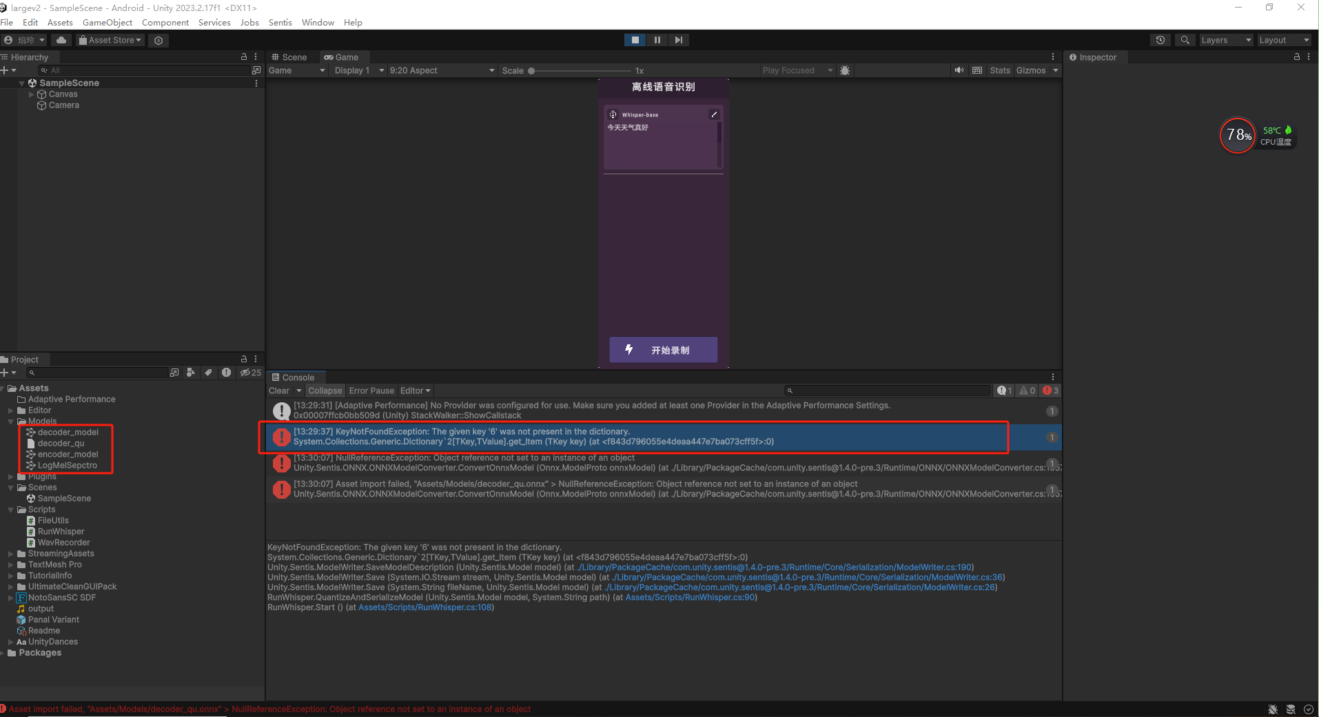The image size is (1319, 717).
Task: Open the Hierarchy panel options menu icon
Action: pos(256,56)
